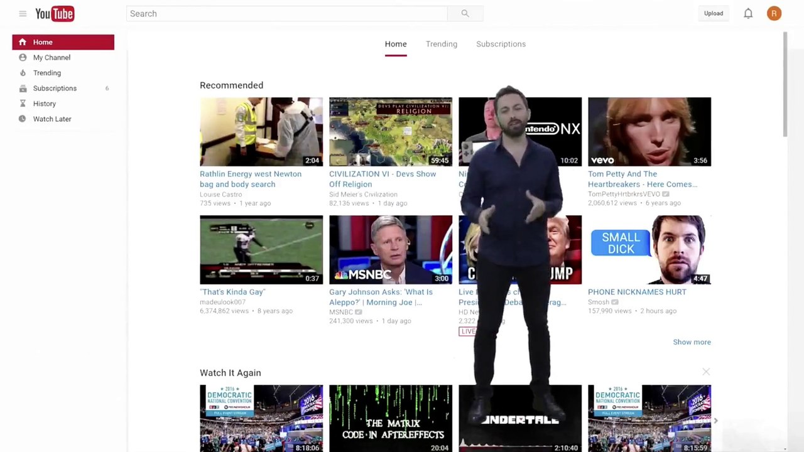Click the Recommended section heading
Image resolution: width=804 pixels, height=452 pixels.
coord(231,85)
